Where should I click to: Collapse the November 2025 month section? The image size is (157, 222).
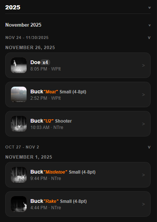click(x=150, y=25)
